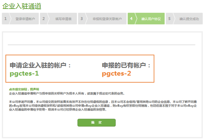Click the 申报的已有帐户 label
The height and width of the screenshot is (140, 204).
point(126,65)
